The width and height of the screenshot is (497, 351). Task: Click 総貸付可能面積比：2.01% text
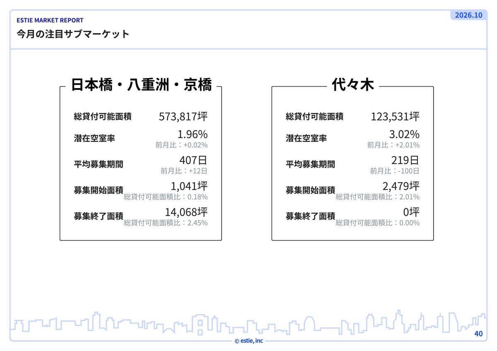(x=378, y=197)
